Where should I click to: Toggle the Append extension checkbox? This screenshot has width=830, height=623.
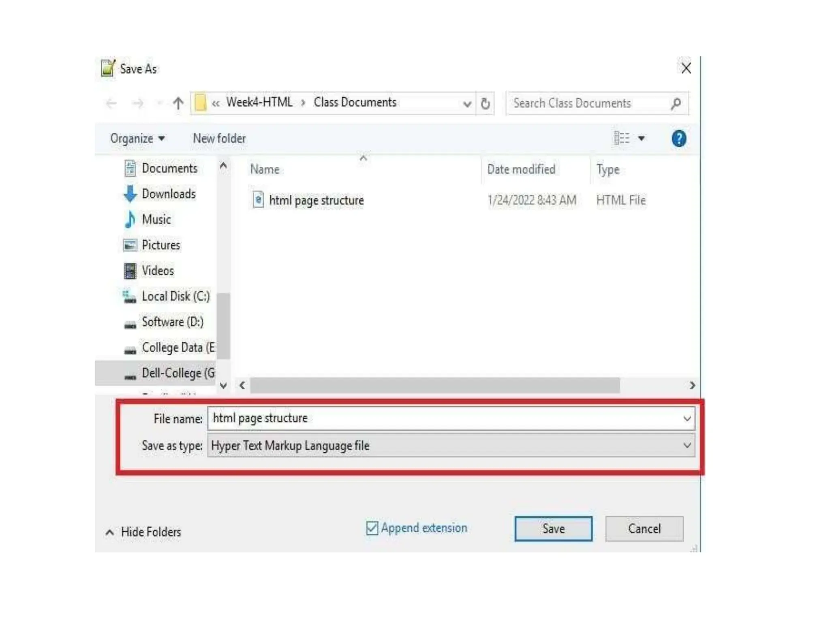pyautogui.click(x=372, y=528)
